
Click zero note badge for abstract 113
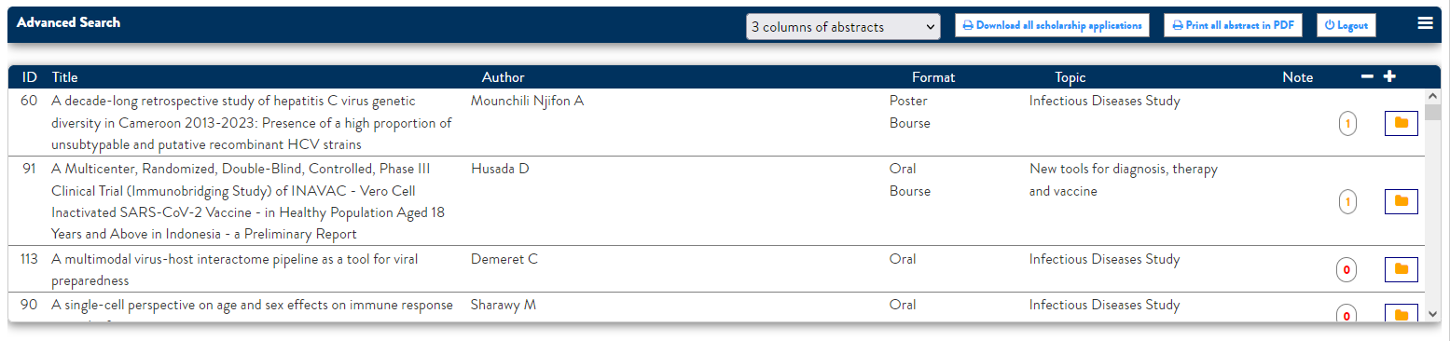click(1346, 270)
